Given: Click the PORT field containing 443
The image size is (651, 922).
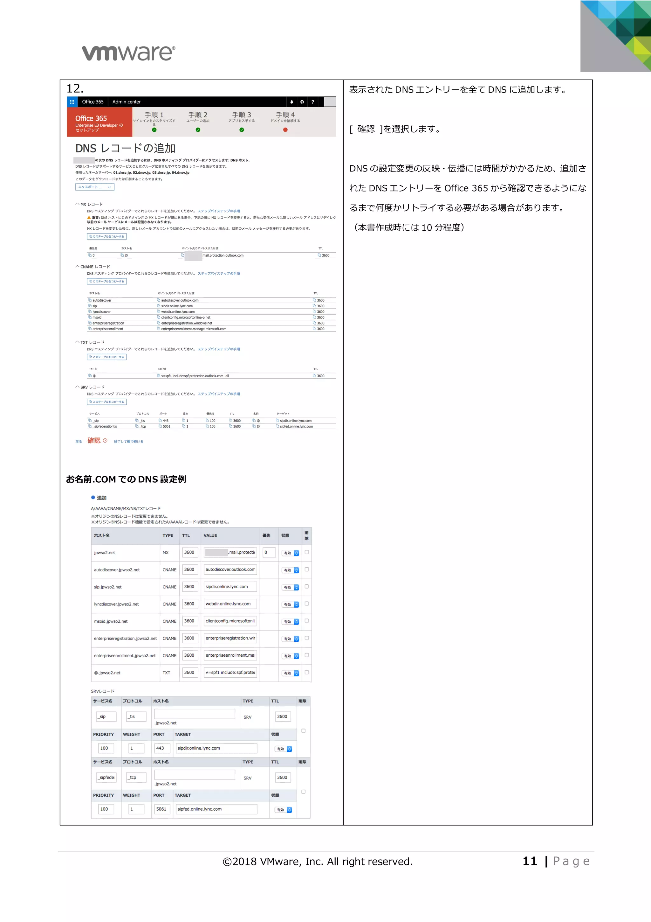Looking at the screenshot, I should click(162, 748).
